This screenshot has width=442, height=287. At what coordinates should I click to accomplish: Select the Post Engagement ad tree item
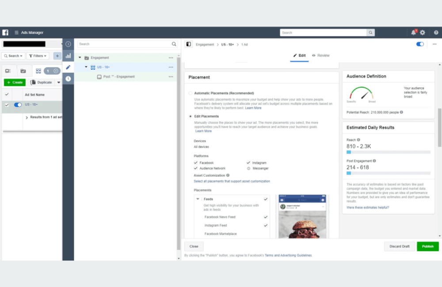click(118, 77)
